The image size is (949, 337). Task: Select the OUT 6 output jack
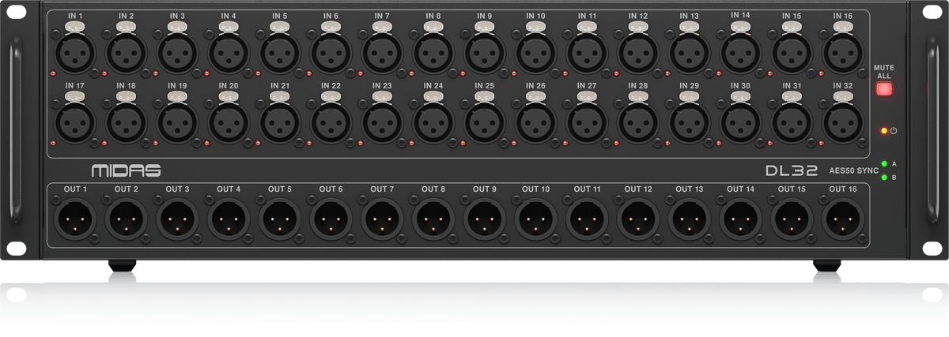[x=331, y=219]
